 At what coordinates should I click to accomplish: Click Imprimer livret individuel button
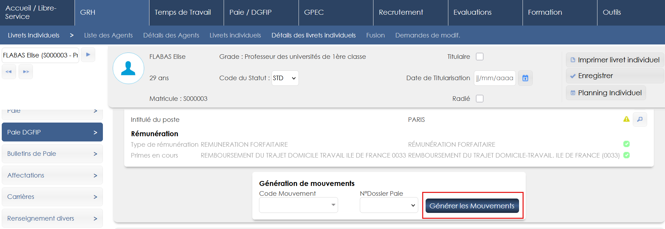(615, 60)
